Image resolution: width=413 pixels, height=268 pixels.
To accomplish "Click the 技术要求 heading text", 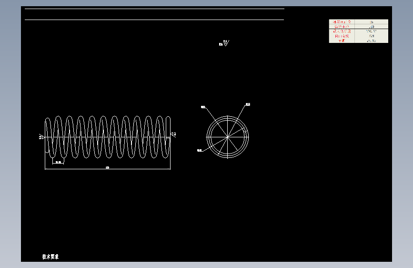I will pyautogui.click(x=50, y=257).
